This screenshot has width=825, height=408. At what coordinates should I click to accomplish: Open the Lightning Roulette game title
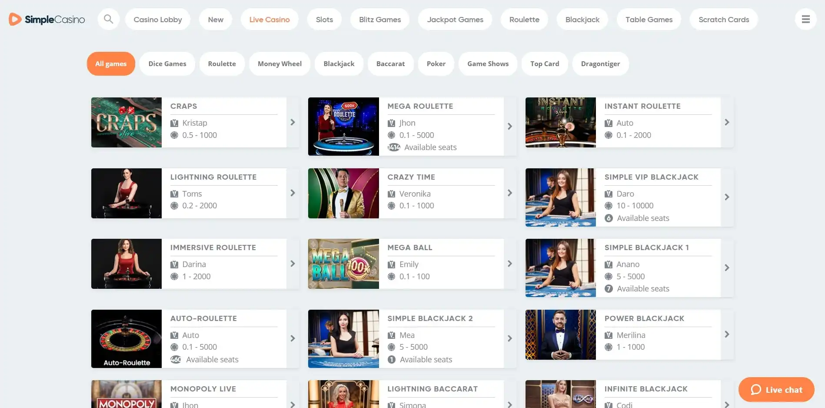coord(213,177)
